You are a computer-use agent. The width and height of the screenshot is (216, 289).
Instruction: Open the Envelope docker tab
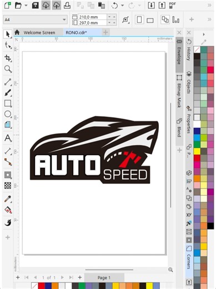coord(179,54)
